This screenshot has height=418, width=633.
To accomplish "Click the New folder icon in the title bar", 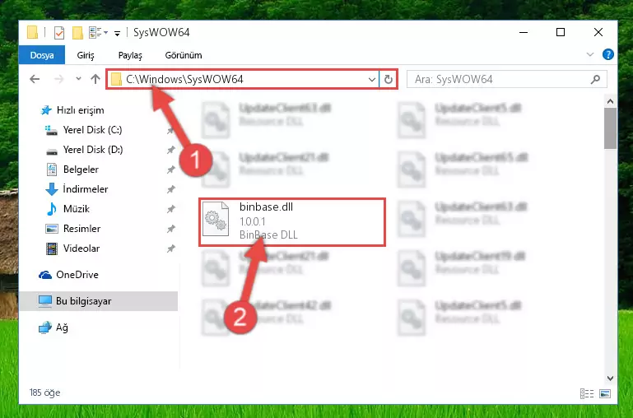I will pos(77,33).
